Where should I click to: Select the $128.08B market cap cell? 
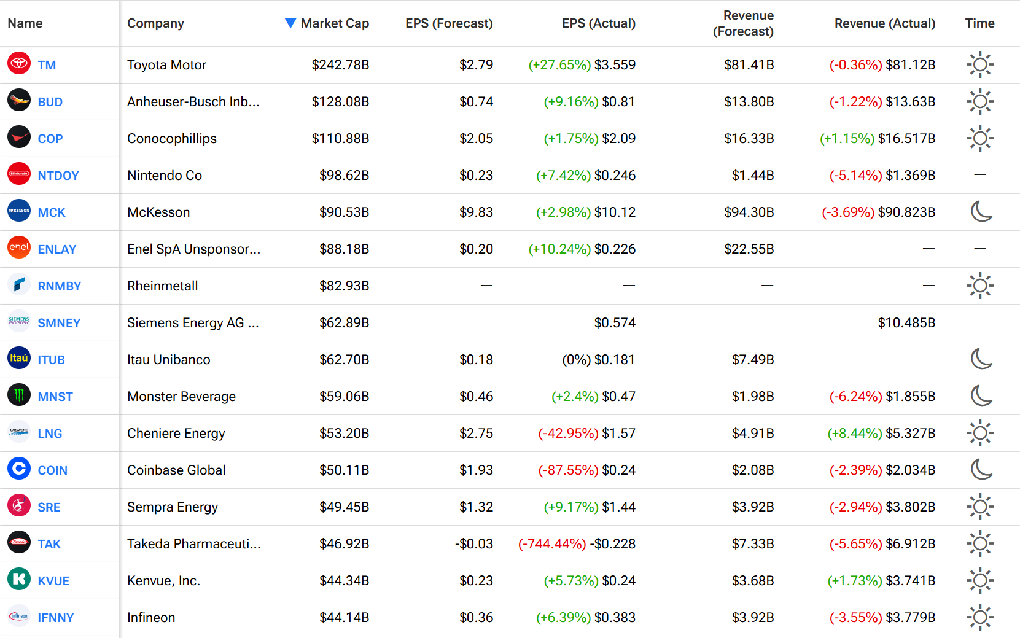coord(340,101)
